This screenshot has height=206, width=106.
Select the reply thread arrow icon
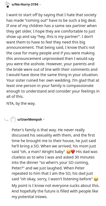pyautogui.click(x=6, y=120)
